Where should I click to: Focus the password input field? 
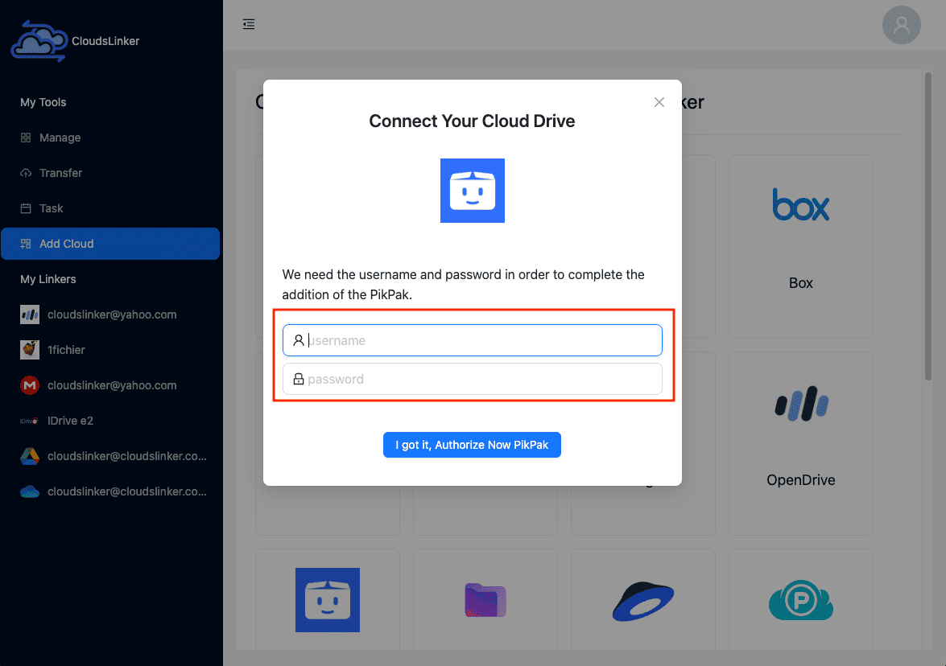[x=473, y=379]
